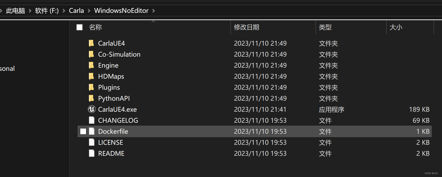
Task: Click the Engine folder icon
Action: 91,65
